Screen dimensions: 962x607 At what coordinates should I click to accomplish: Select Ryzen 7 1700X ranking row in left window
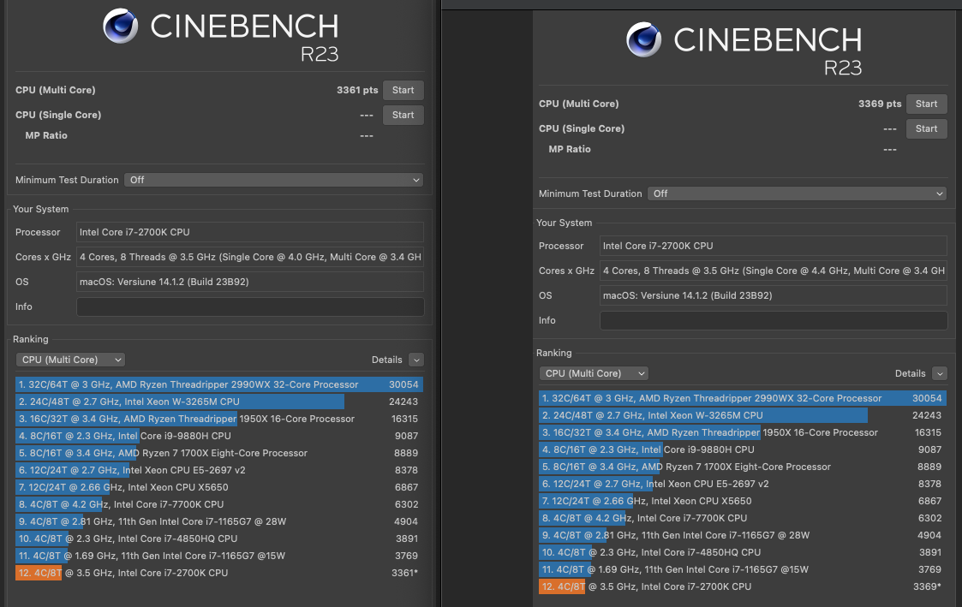point(219,453)
